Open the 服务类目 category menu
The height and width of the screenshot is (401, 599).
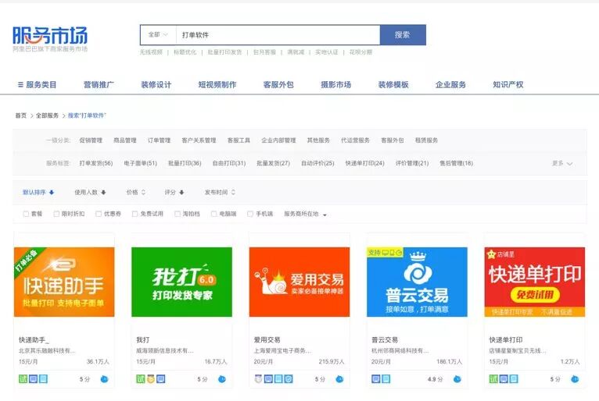(37, 84)
